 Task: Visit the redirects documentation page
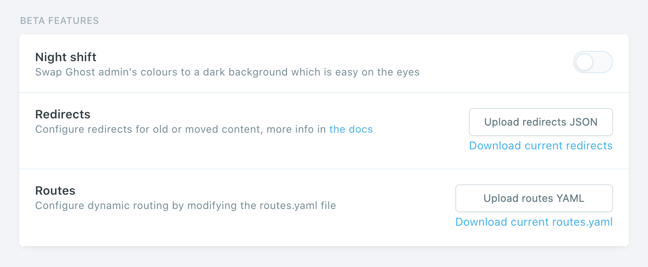351,129
